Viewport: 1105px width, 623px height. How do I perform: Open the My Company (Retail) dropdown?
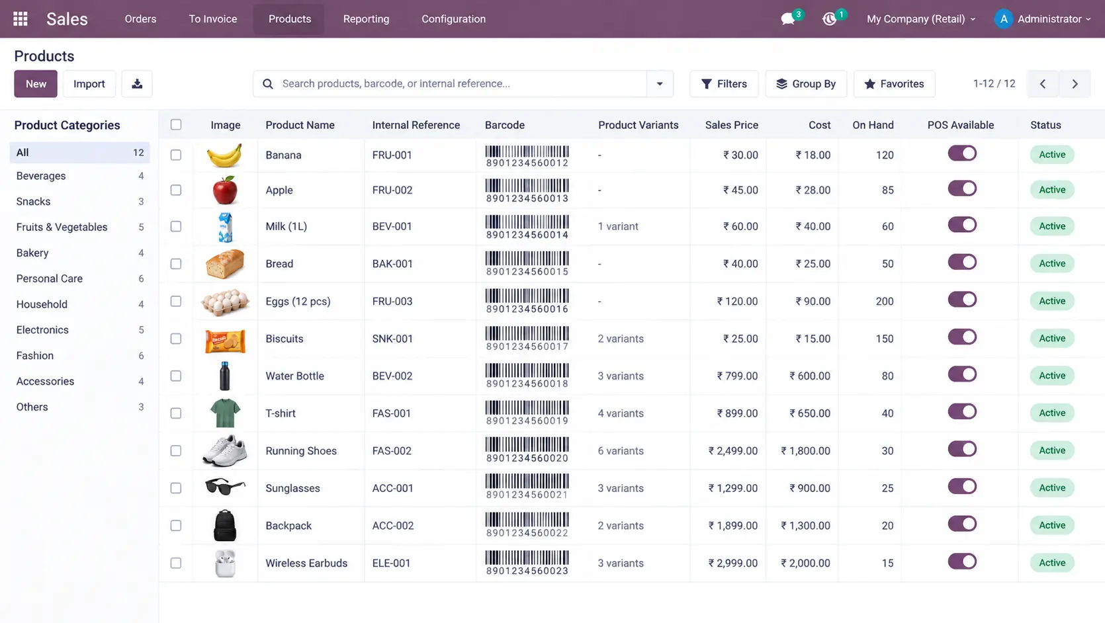point(921,19)
